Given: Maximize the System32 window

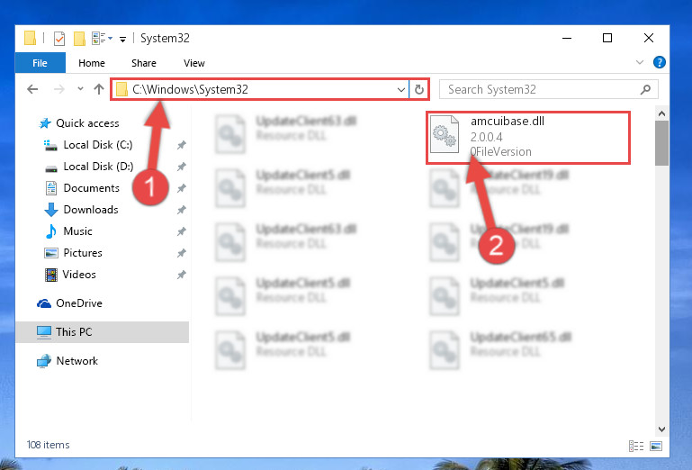Looking at the screenshot, I should (607, 38).
